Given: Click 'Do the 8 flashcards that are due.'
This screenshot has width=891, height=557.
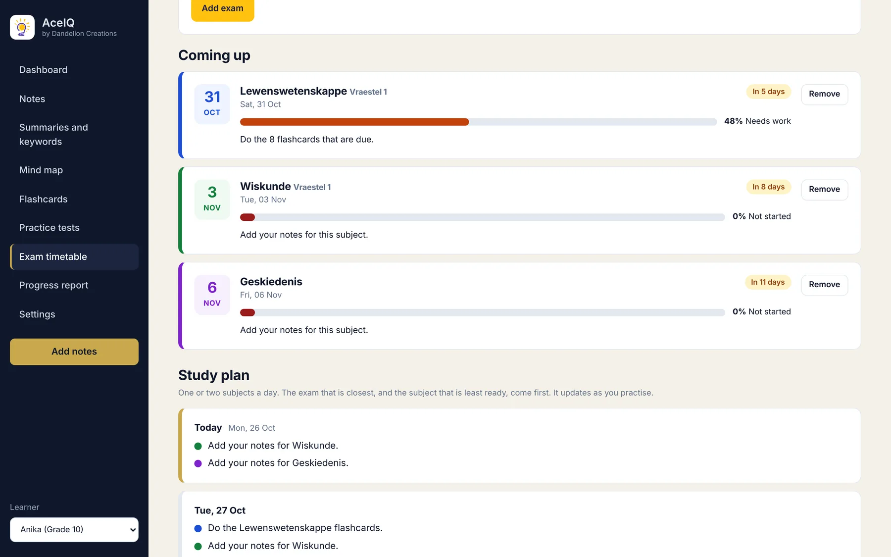Looking at the screenshot, I should tap(307, 140).
